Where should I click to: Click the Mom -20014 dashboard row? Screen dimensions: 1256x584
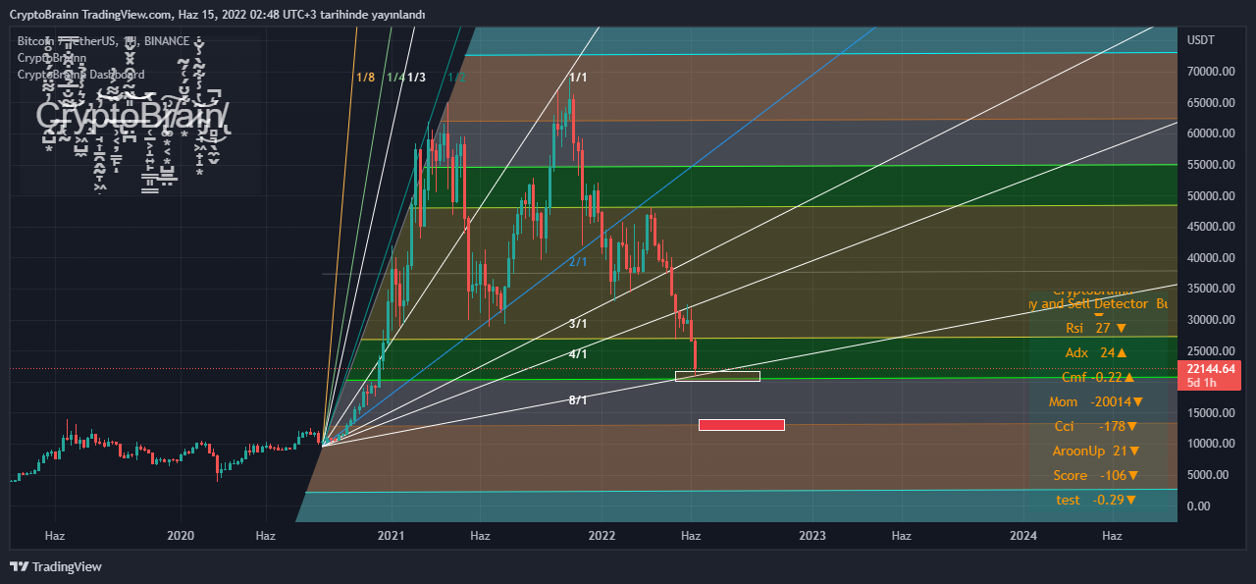(x=1096, y=401)
